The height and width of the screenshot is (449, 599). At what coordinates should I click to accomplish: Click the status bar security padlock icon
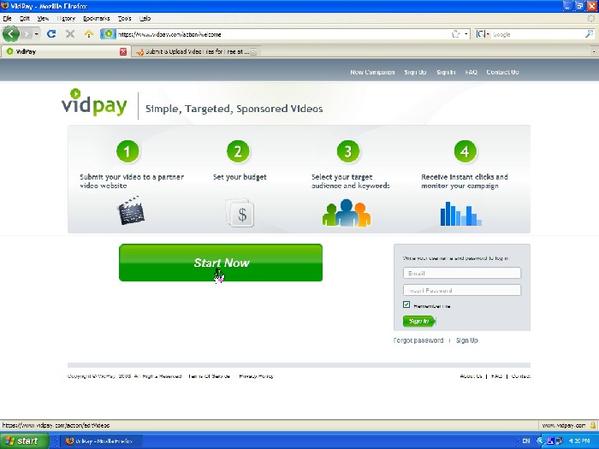pos(593,425)
